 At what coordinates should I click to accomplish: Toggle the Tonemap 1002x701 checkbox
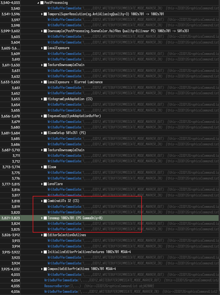coord(45,218)
